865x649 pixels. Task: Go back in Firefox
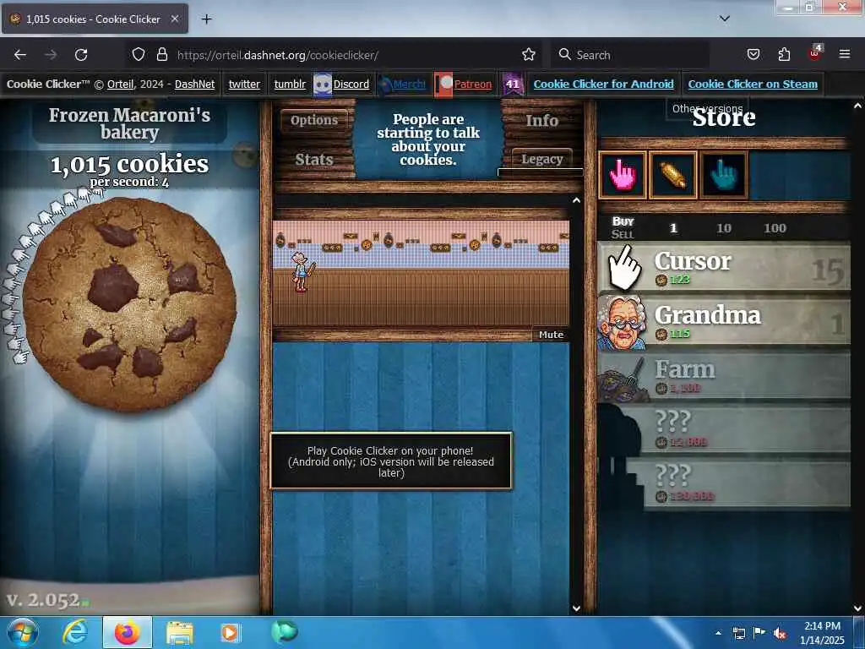coord(20,55)
